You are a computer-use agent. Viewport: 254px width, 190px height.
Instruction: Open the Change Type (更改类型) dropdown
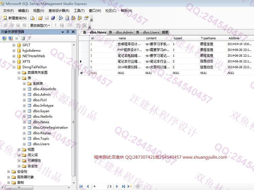40,25
